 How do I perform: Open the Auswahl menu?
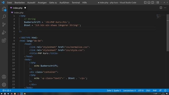click(x=31, y=2)
